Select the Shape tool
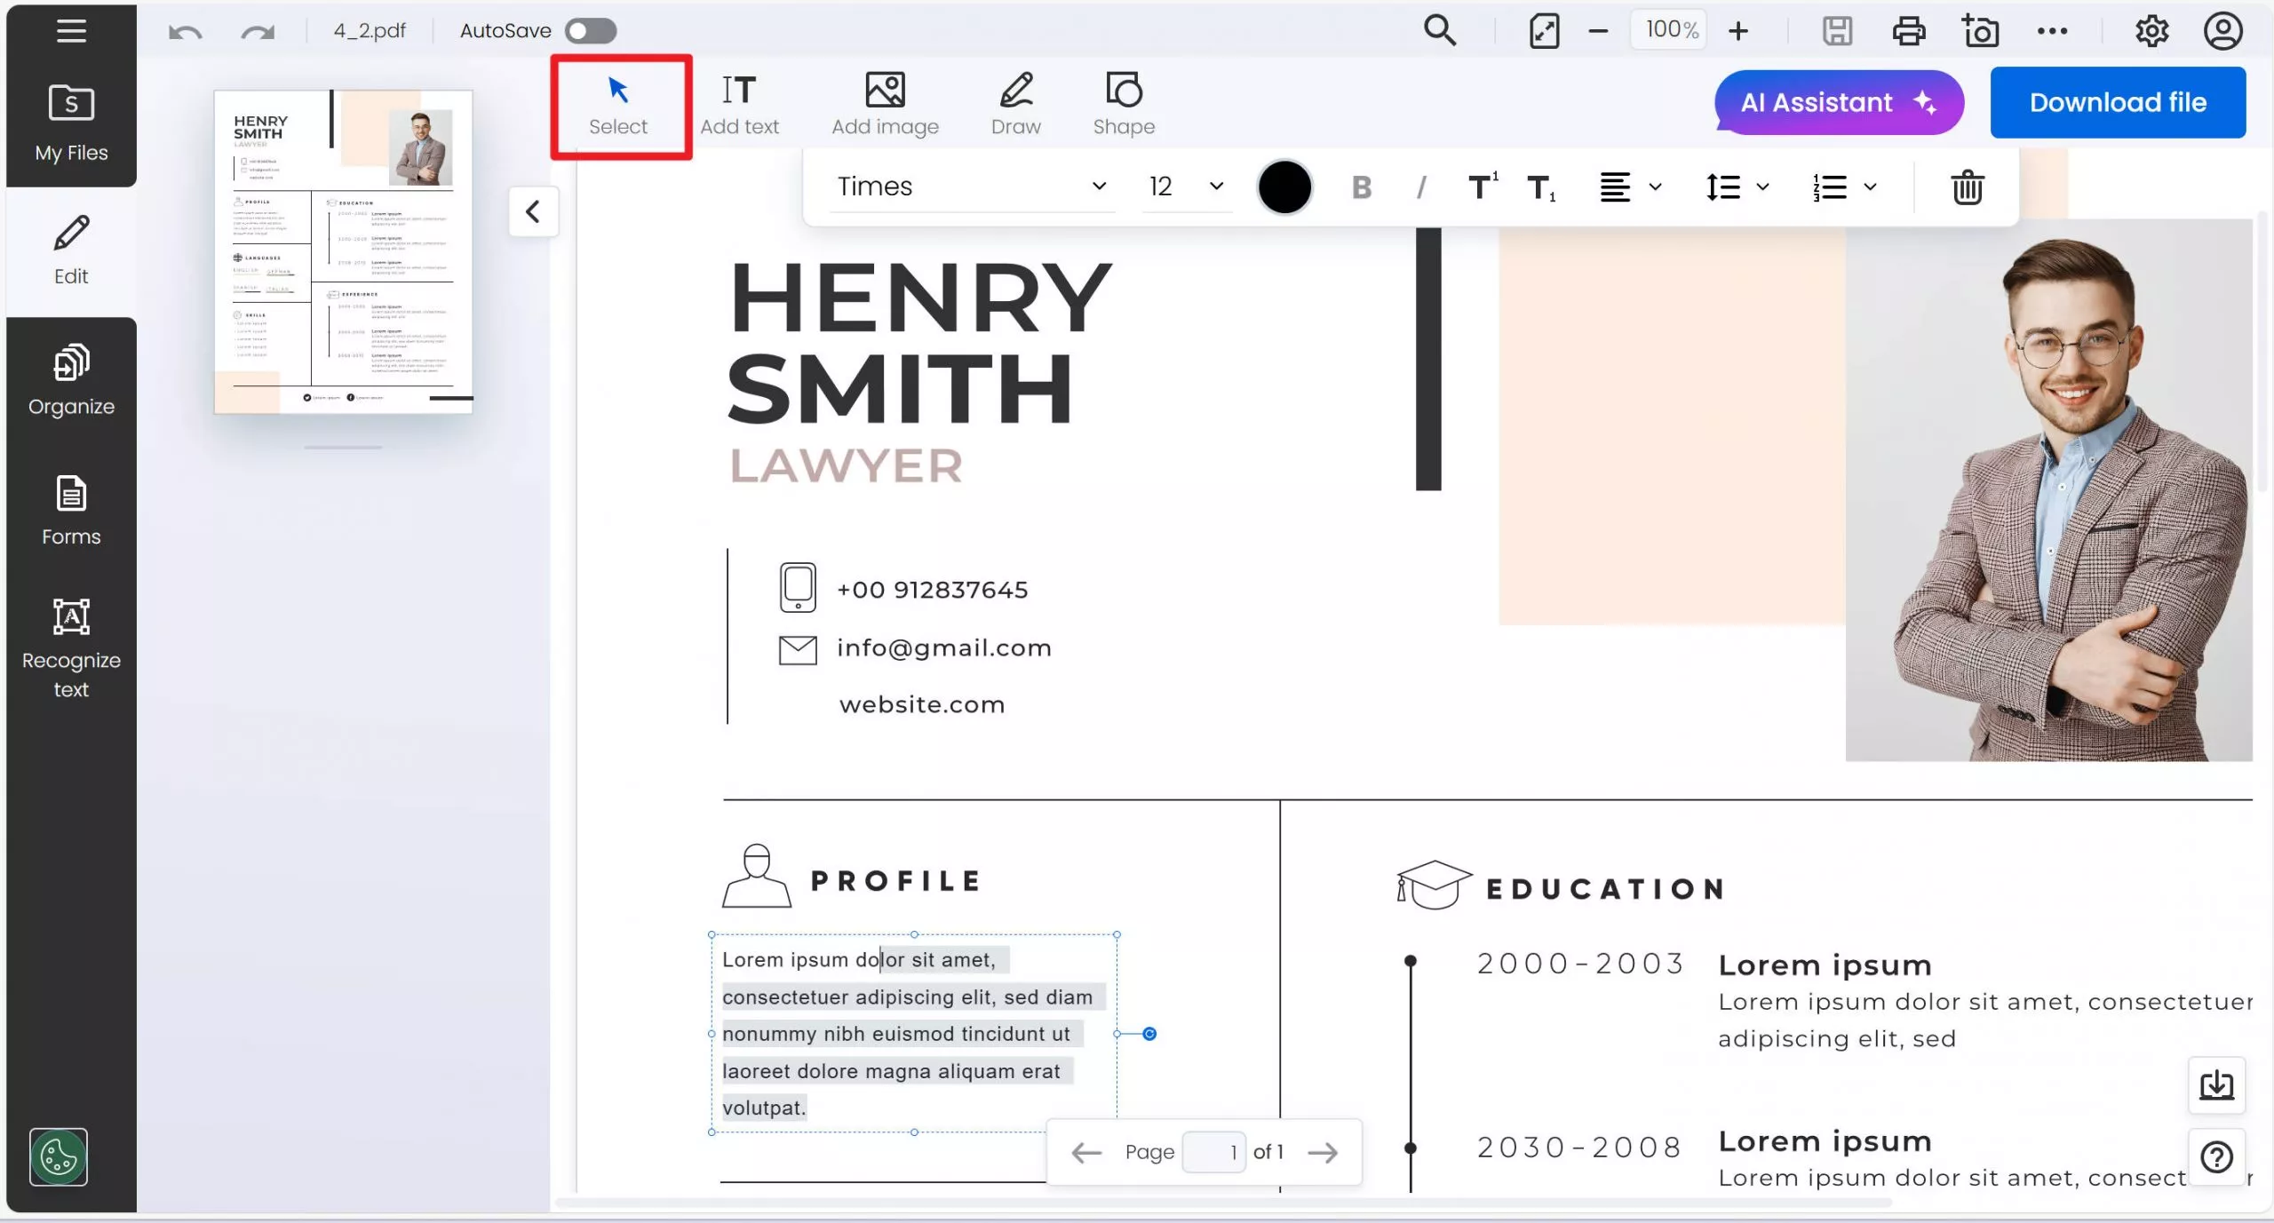The height and width of the screenshot is (1223, 2274). (x=1122, y=101)
